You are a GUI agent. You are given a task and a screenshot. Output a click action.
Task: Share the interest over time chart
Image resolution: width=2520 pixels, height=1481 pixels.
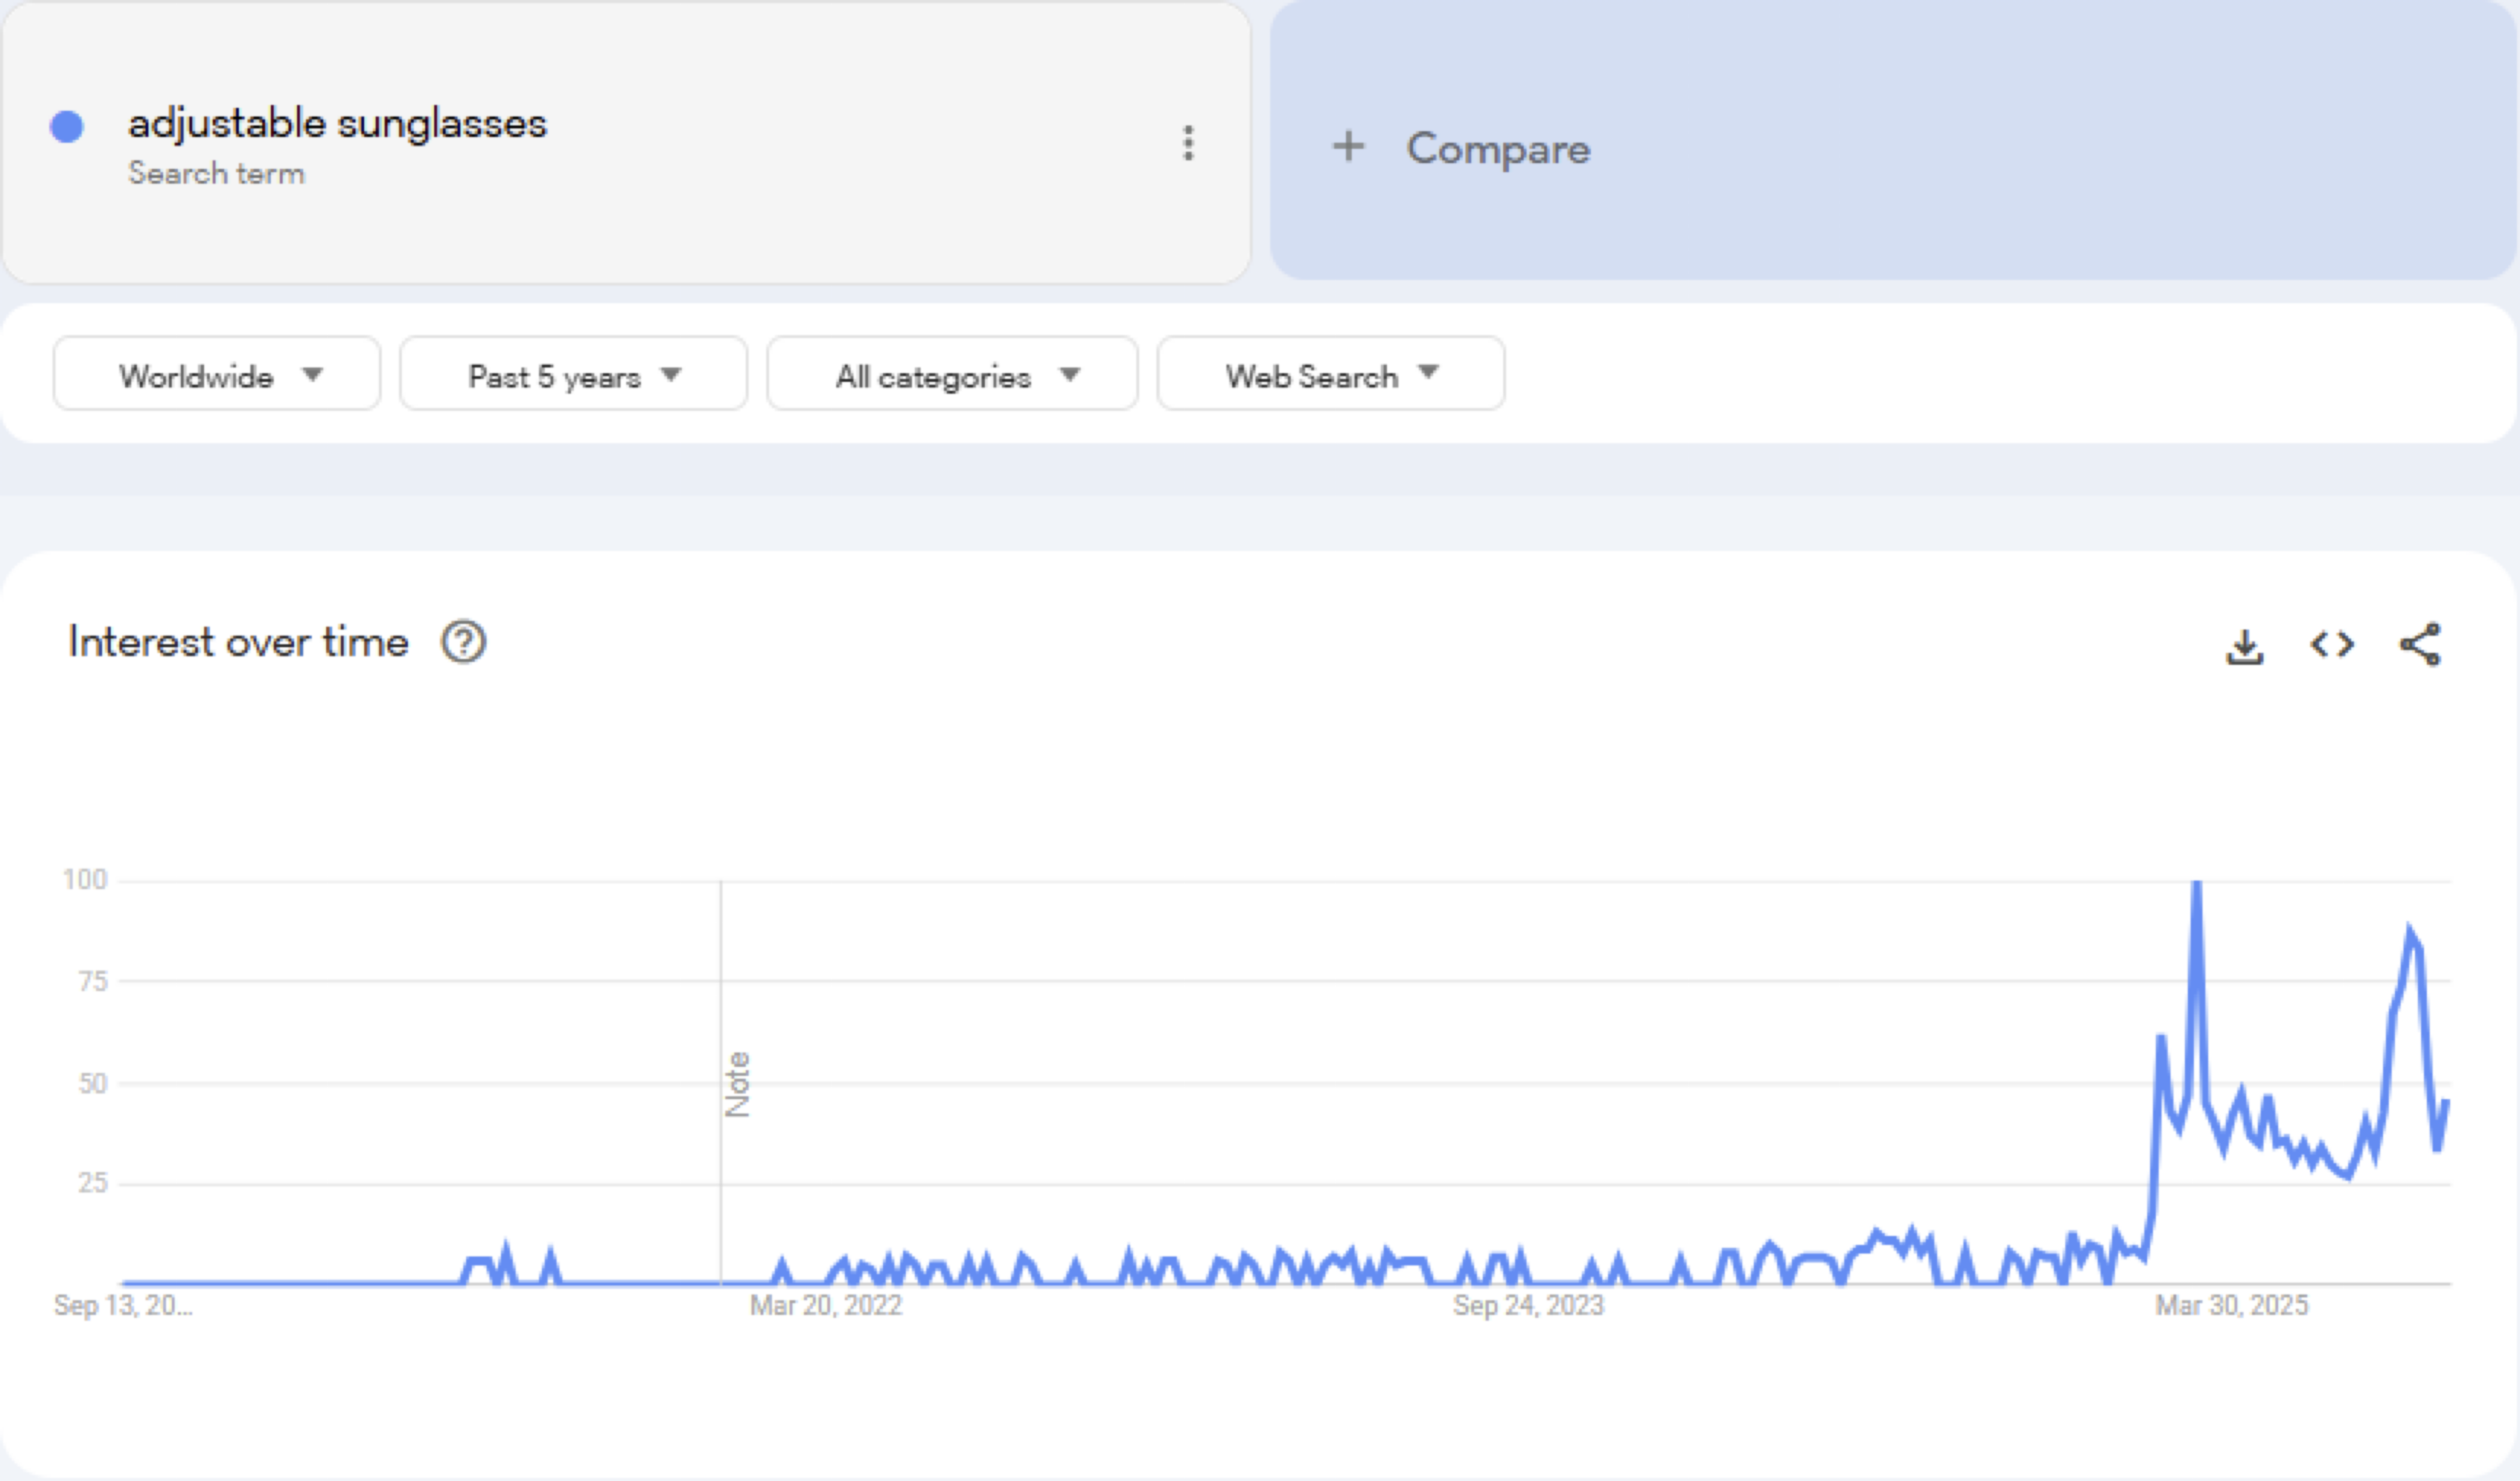[x=2420, y=644]
